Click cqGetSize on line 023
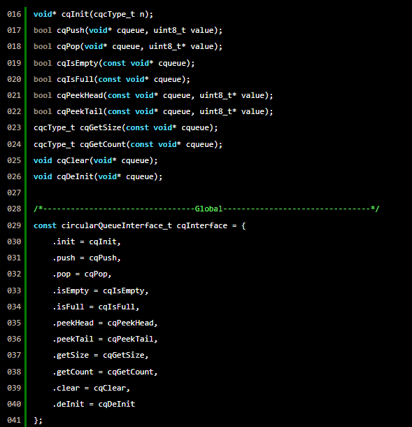 coord(101,127)
